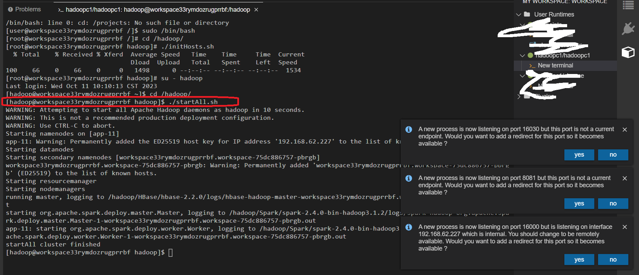
Task: Click yes for port 8081 redirect
Action: pos(579,204)
